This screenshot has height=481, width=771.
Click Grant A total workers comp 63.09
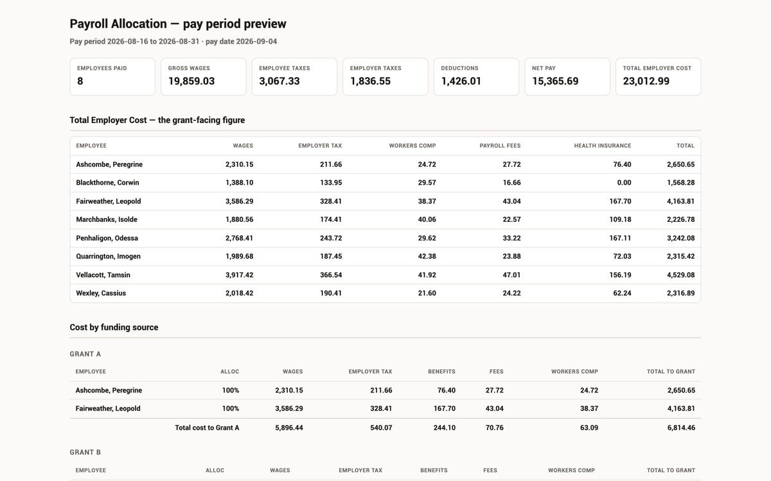pyautogui.click(x=589, y=428)
